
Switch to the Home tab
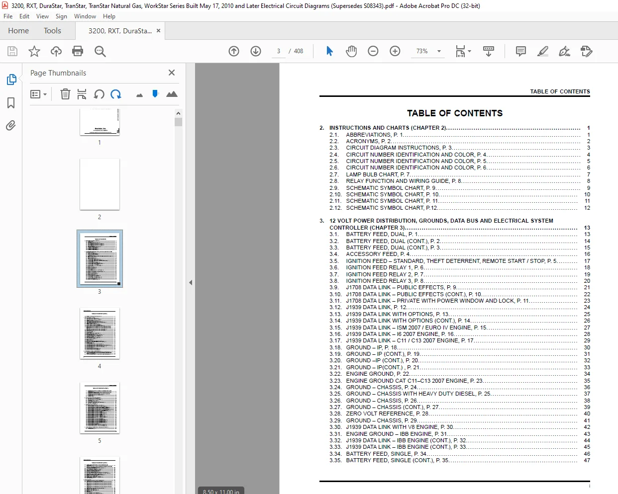(x=18, y=31)
